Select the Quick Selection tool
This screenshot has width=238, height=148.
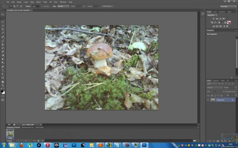tap(3, 26)
